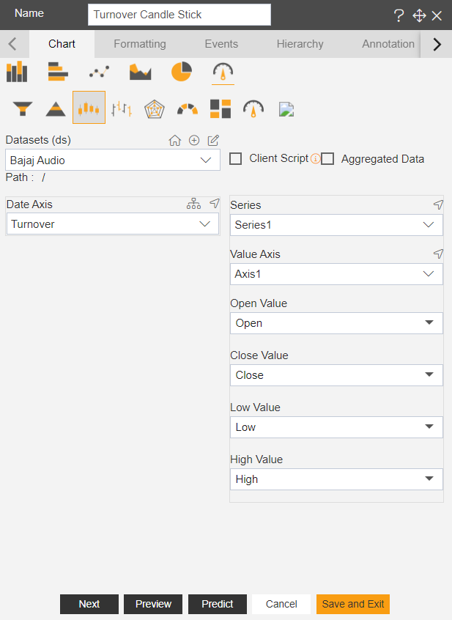
Task: Pick the area chart icon
Action: tap(140, 72)
